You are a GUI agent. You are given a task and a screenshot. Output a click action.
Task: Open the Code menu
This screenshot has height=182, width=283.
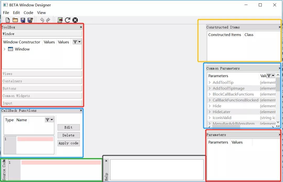click(28, 13)
